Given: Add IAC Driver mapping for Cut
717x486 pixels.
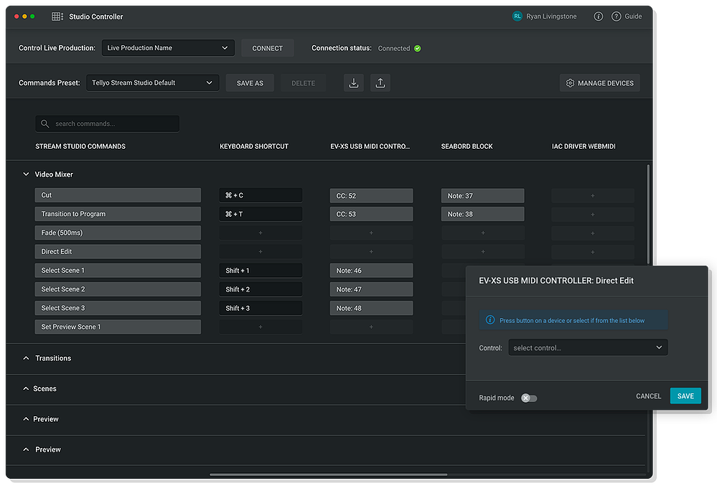Looking at the screenshot, I should pos(593,196).
